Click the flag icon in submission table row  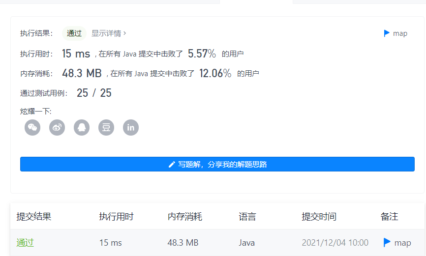click(x=387, y=242)
